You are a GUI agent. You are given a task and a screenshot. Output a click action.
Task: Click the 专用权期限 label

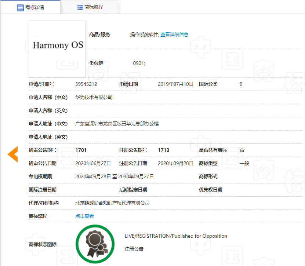(x=40, y=176)
